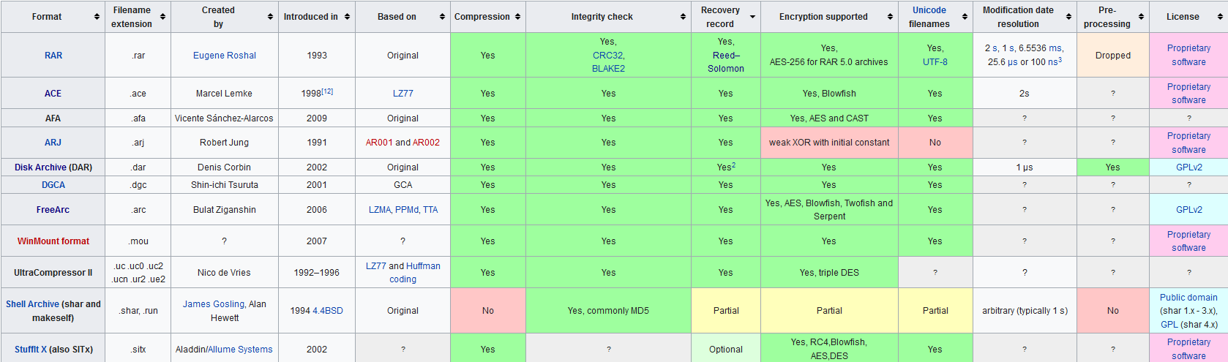Viewport: 1228px width, 362px height.
Task: Sort by Created by column
Action: point(270,17)
